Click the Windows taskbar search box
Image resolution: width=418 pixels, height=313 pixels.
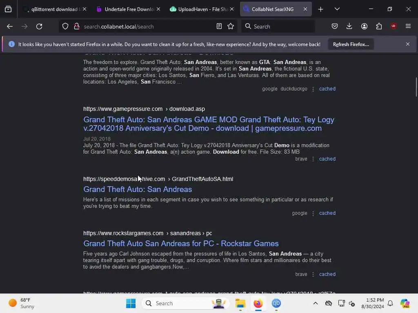click(x=186, y=303)
